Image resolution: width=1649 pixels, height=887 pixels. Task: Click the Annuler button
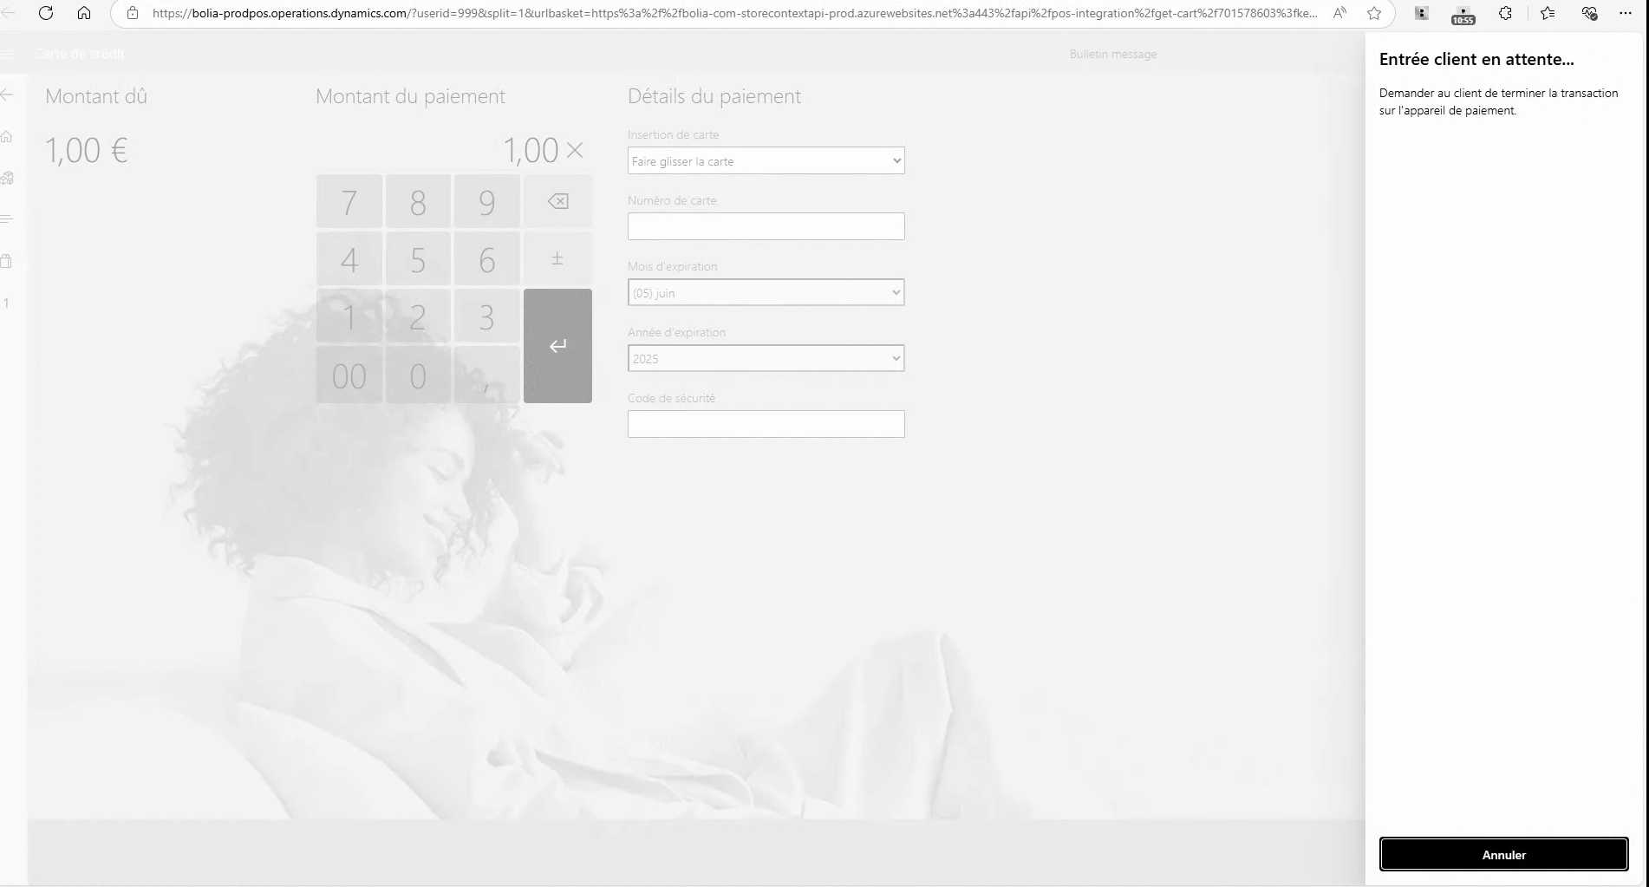(x=1503, y=854)
